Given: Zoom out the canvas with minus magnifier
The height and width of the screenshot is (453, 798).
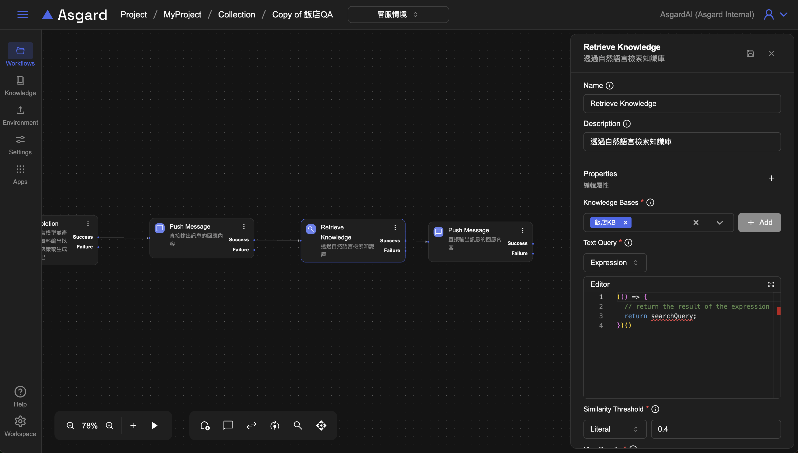Looking at the screenshot, I should coord(70,425).
